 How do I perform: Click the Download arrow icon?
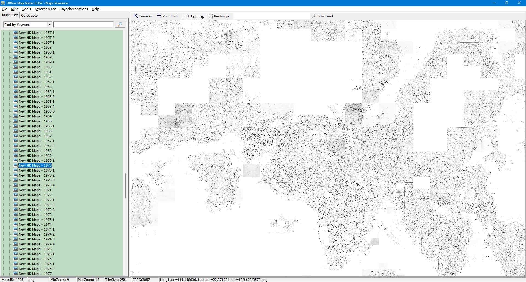(x=314, y=16)
